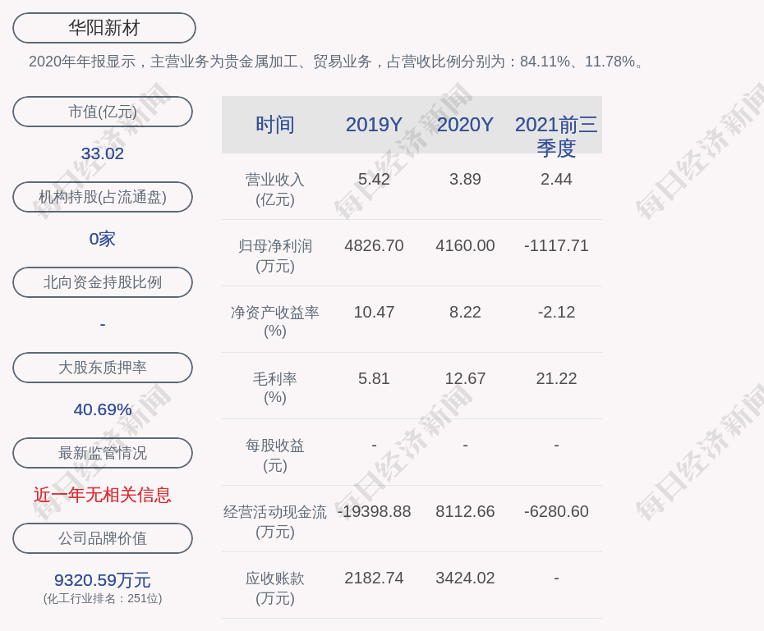Image resolution: width=764 pixels, height=631 pixels.
Task: Select the 北向资金持股比例 label pill
Action: coord(103,282)
